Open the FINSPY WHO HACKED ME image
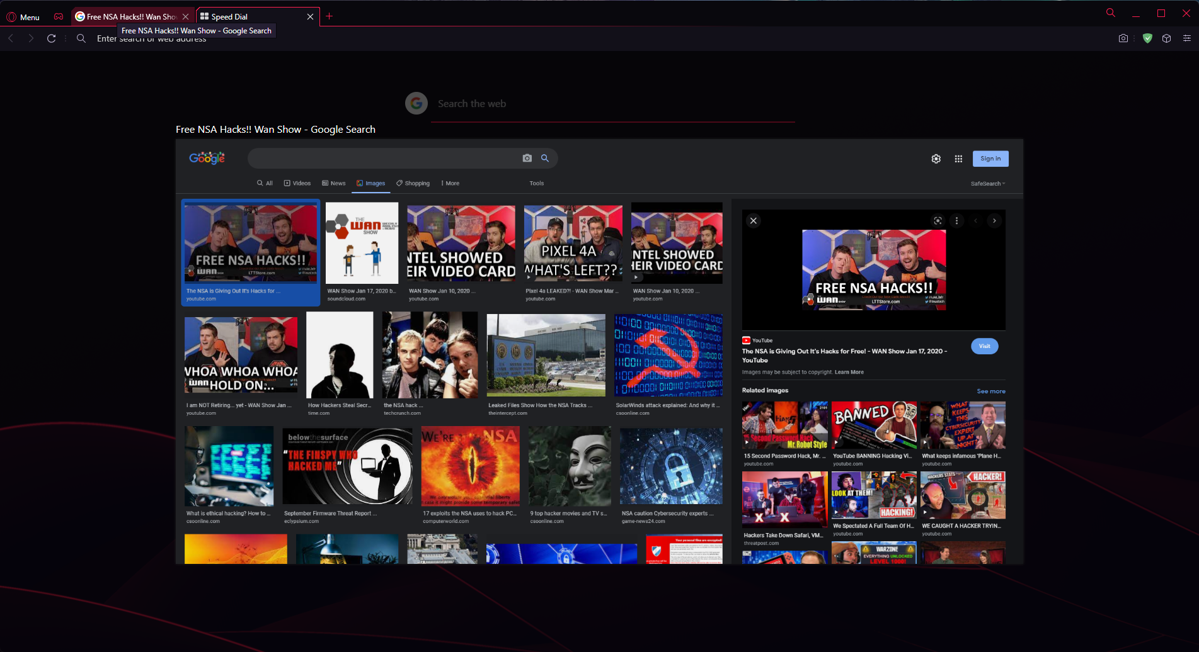 tap(348, 466)
